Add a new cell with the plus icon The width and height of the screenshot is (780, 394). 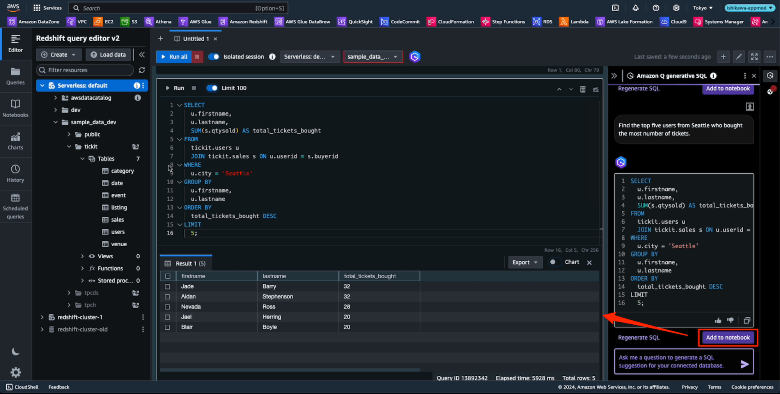coord(723,57)
